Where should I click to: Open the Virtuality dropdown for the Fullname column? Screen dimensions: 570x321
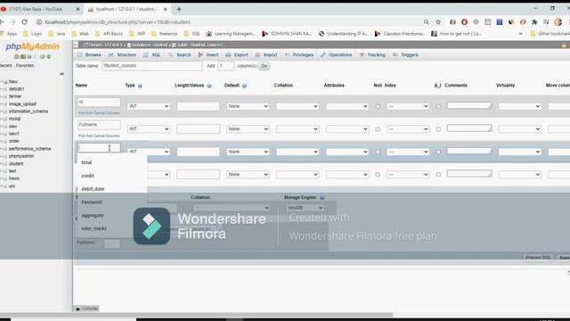click(519, 128)
